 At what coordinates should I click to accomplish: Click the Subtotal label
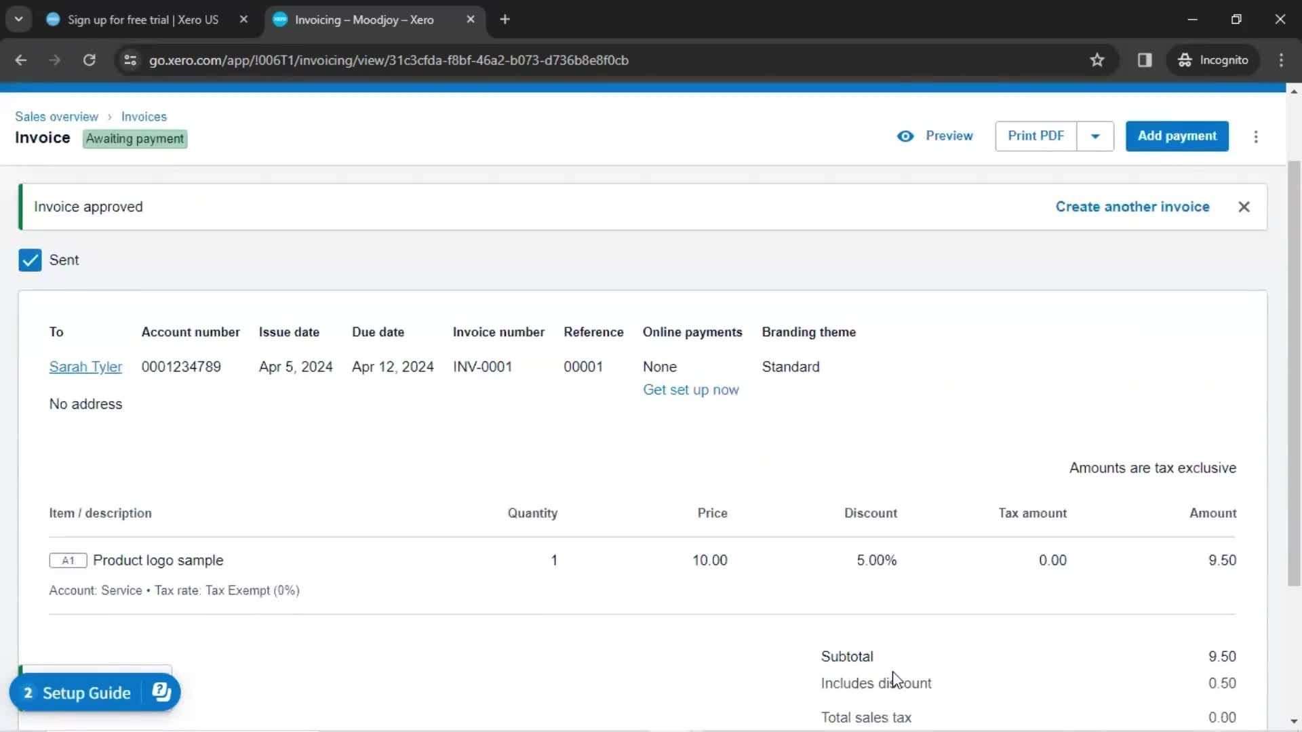point(847,657)
